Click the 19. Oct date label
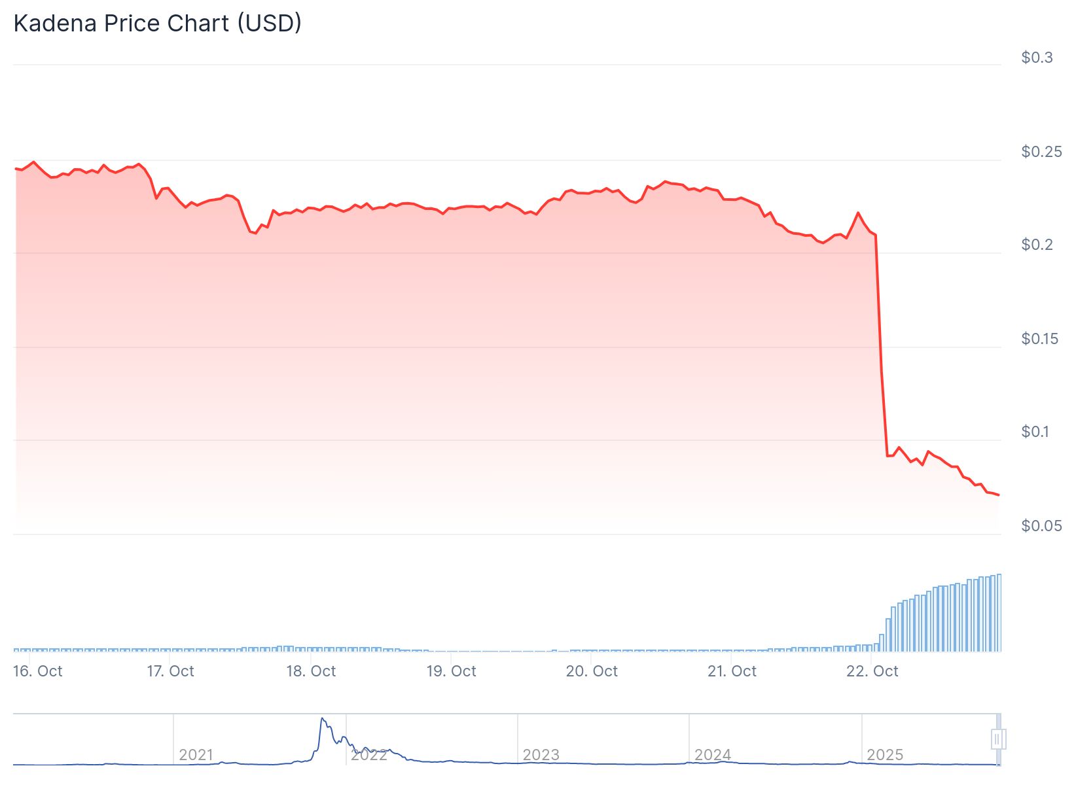This screenshot has height=785, width=1076. (452, 671)
